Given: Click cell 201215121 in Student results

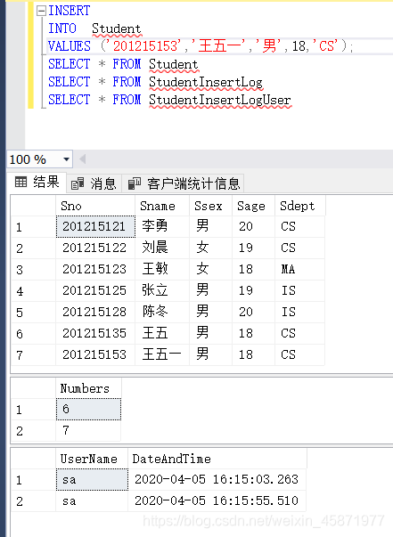Looking at the screenshot, I should coord(95,227).
